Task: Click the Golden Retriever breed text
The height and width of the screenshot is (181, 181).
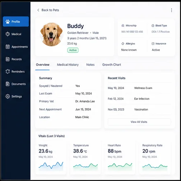Action: coord(78,33)
